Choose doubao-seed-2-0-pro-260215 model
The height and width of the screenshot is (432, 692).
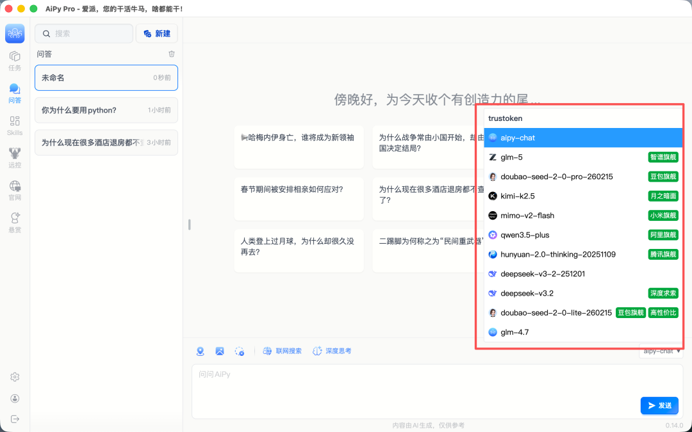pyautogui.click(x=583, y=177)
